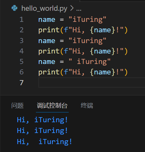Click the Python file icon in breadcrumb

tap(14, 8)
